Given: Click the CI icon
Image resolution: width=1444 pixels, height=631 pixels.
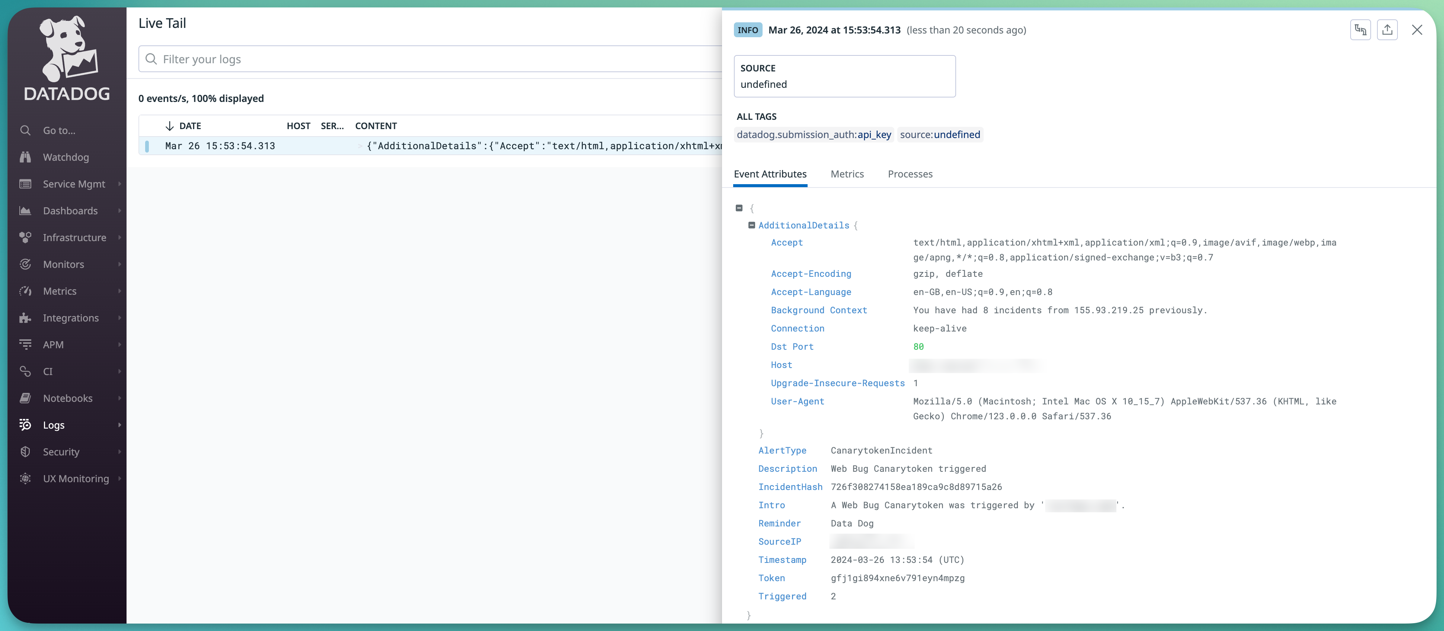Looking at the screenshot, I should pyautogui.click(x=25, y=371).
